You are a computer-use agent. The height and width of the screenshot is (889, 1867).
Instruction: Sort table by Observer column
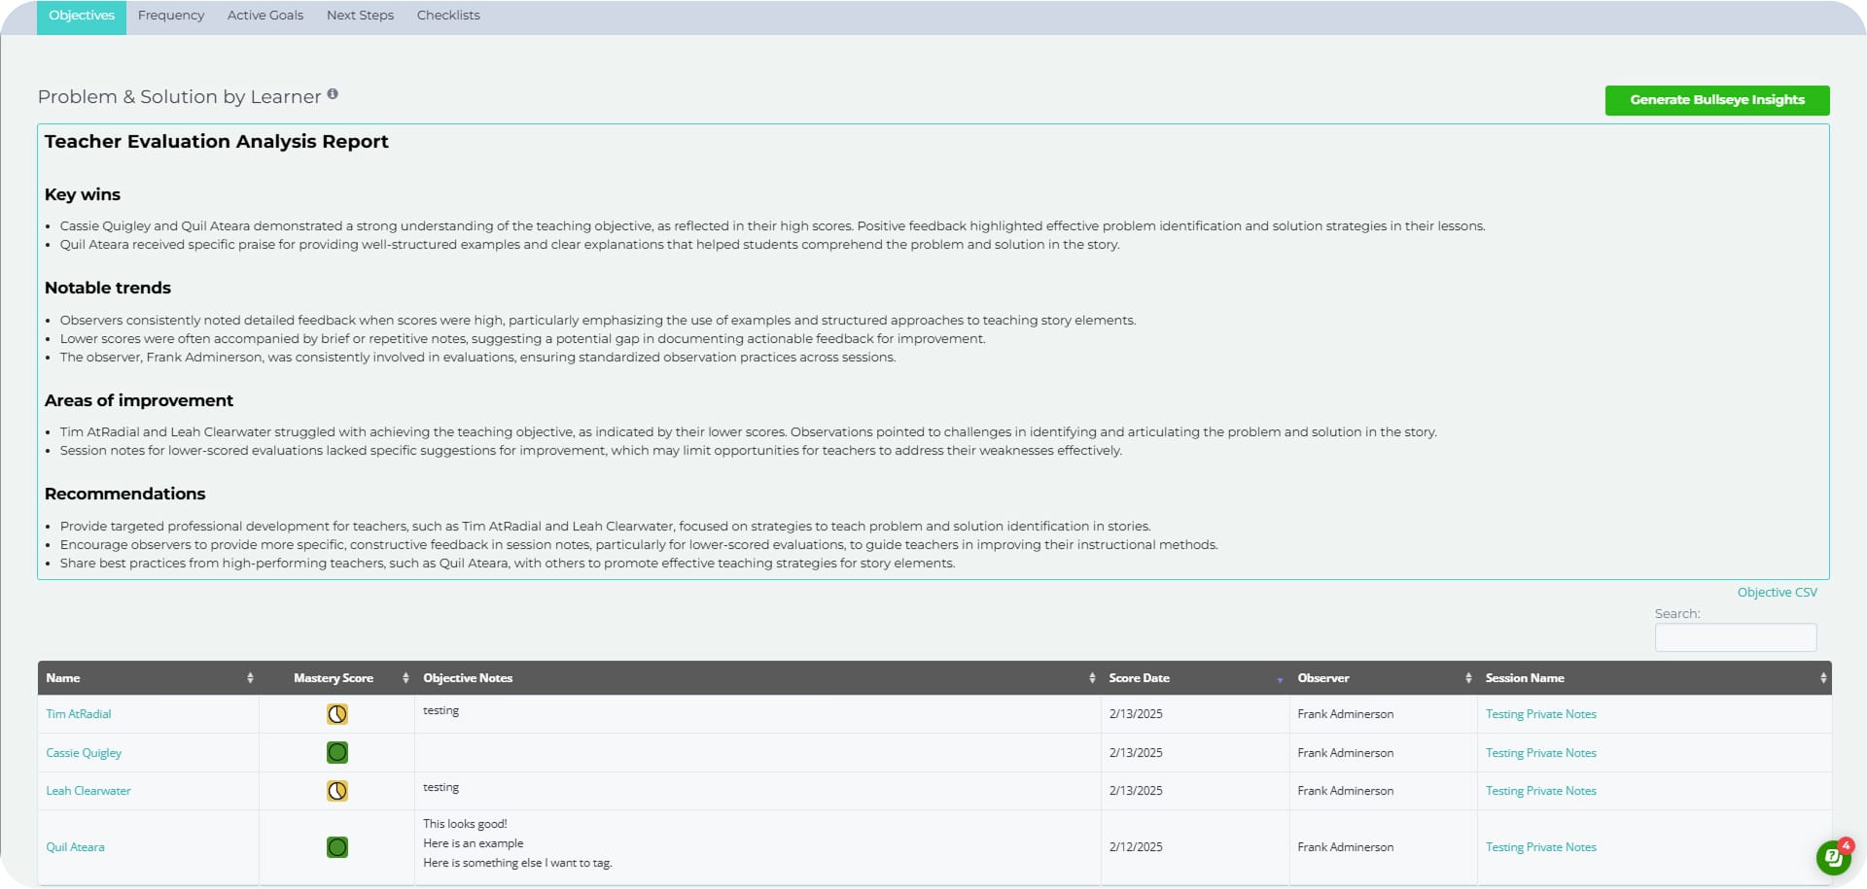[x=1383, y=678]
